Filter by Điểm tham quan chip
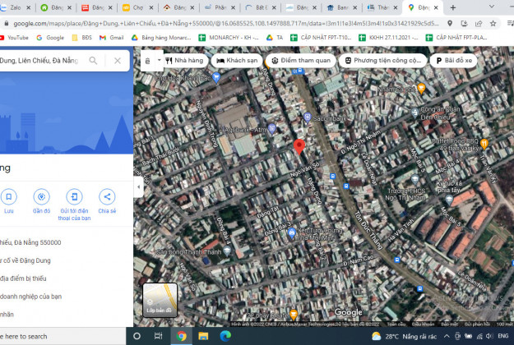 (x=301, y=61)
